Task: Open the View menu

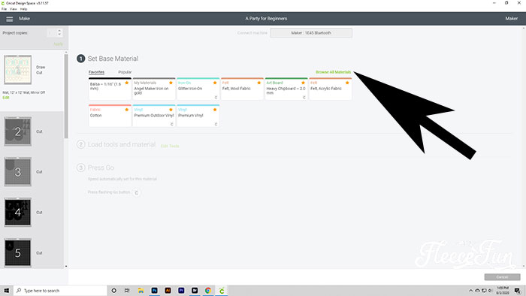Action: [x=13, y=9]
